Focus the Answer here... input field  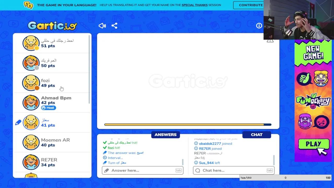point(142,171)
